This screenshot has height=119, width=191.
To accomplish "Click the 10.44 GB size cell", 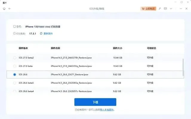I will pyautogui.click(x=118, y=58).
